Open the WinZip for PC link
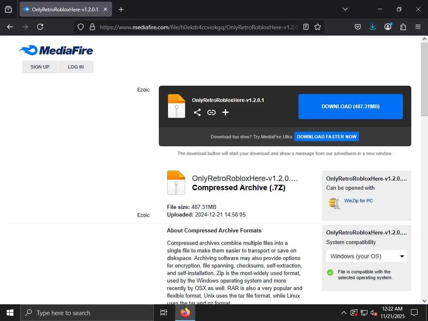 point(358,201)
